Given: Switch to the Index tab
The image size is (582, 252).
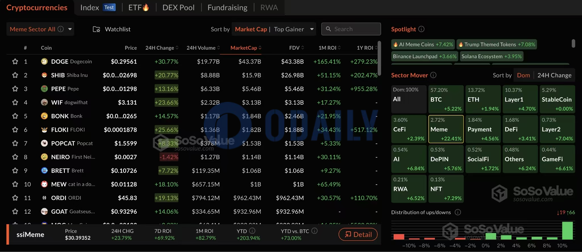Looking at the screenshot, I should tap(98, 7).
